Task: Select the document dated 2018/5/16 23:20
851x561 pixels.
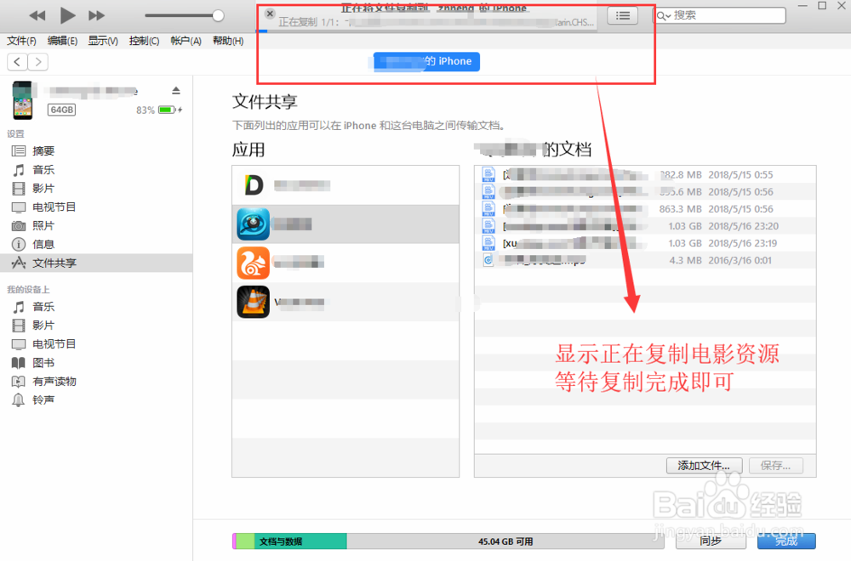Action: pos(645,226)
